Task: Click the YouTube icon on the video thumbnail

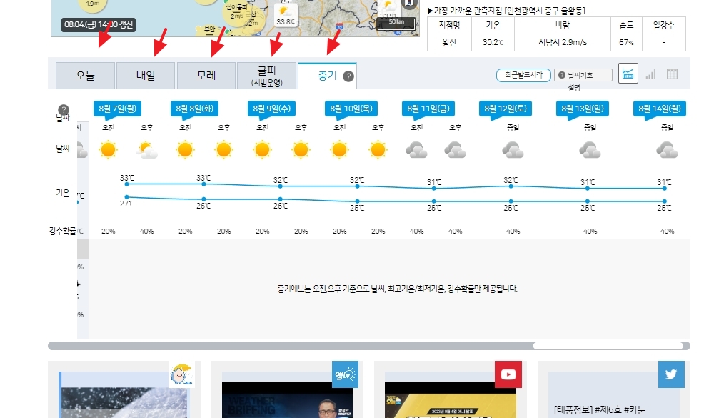Action: [x=508, y=374]
